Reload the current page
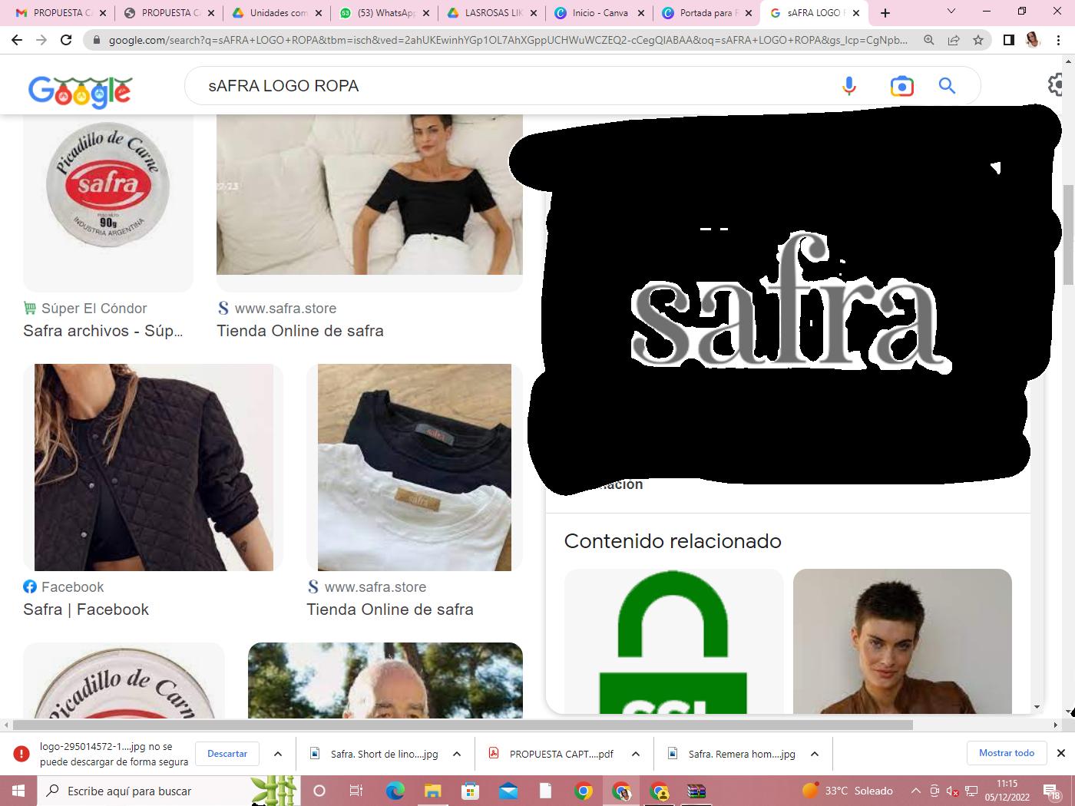Image resolution: width=1075 pixels, height=806 pixels. point(66,40)
